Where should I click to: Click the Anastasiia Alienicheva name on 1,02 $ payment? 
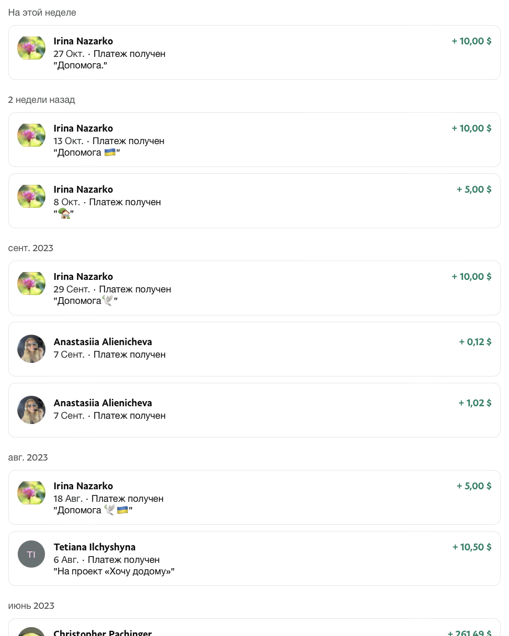point(103,403)
